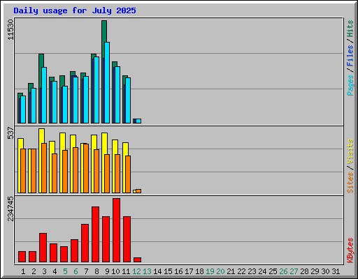Click the red KBytes bar for day 1
This screenshot has width=358, height=279.
point(22,257)
